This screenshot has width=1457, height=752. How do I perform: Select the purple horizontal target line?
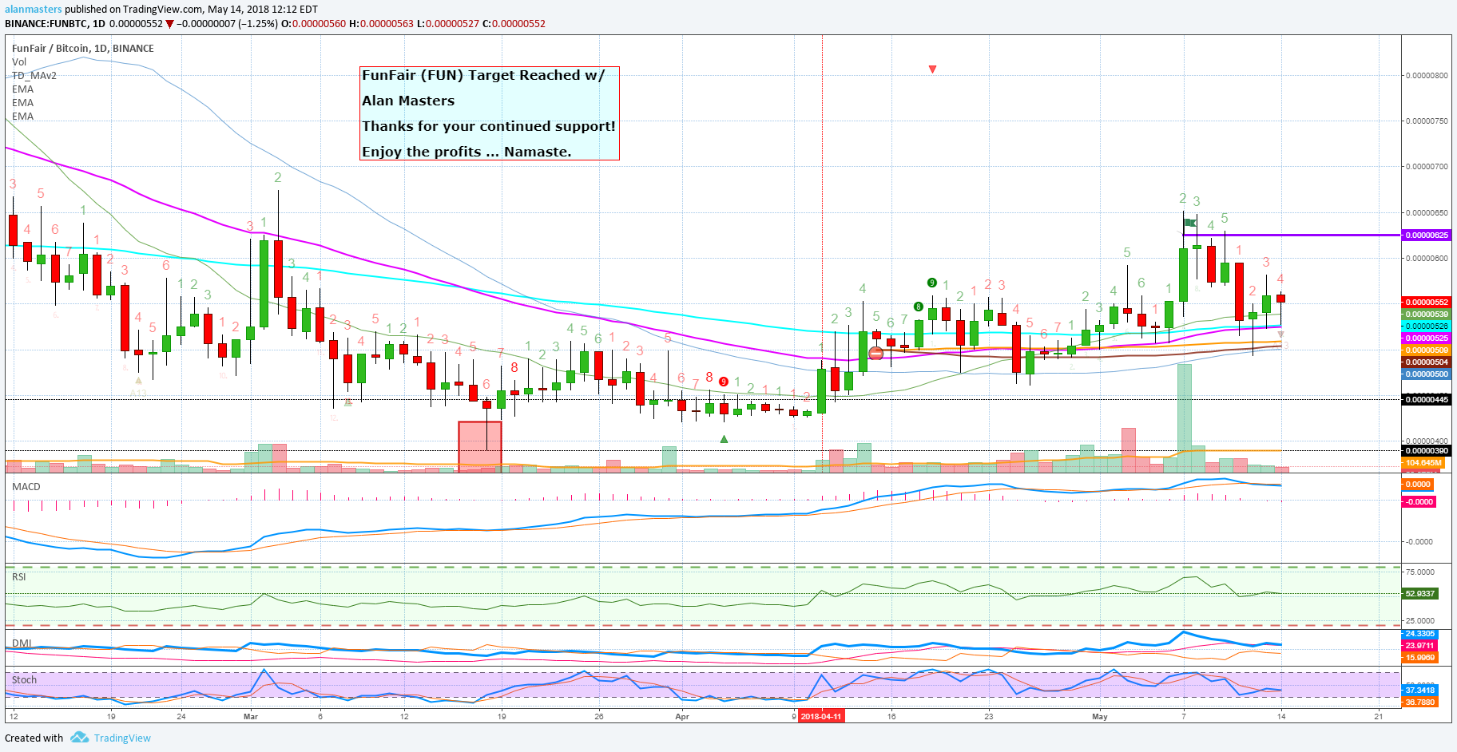coord(1292,235)
